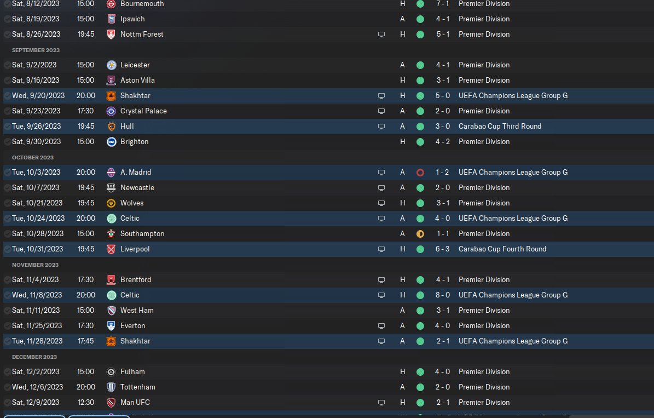Click the Tottenham club crest icon

coord(111,387)
